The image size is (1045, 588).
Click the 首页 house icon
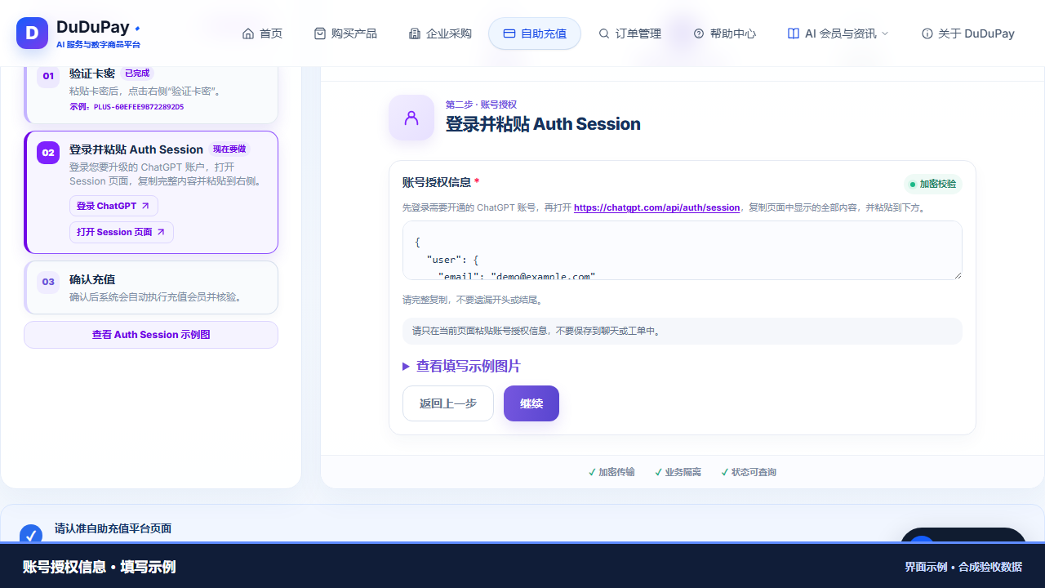(248, 33)
